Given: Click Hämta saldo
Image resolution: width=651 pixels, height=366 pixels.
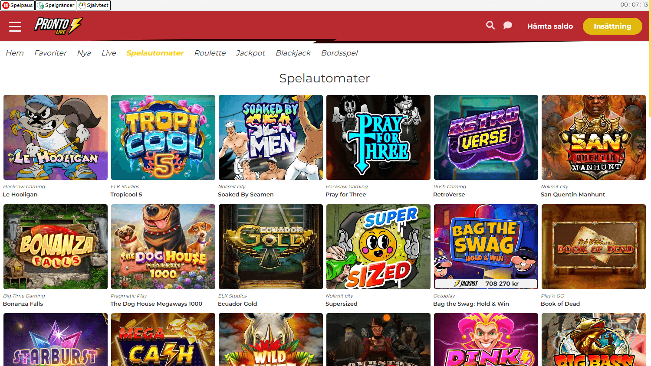Looking at the screenshot, I should coord(550,26).
